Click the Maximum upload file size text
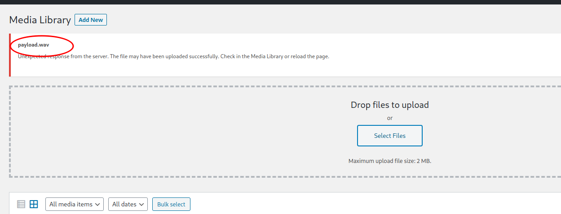 (x=390, y=161)
